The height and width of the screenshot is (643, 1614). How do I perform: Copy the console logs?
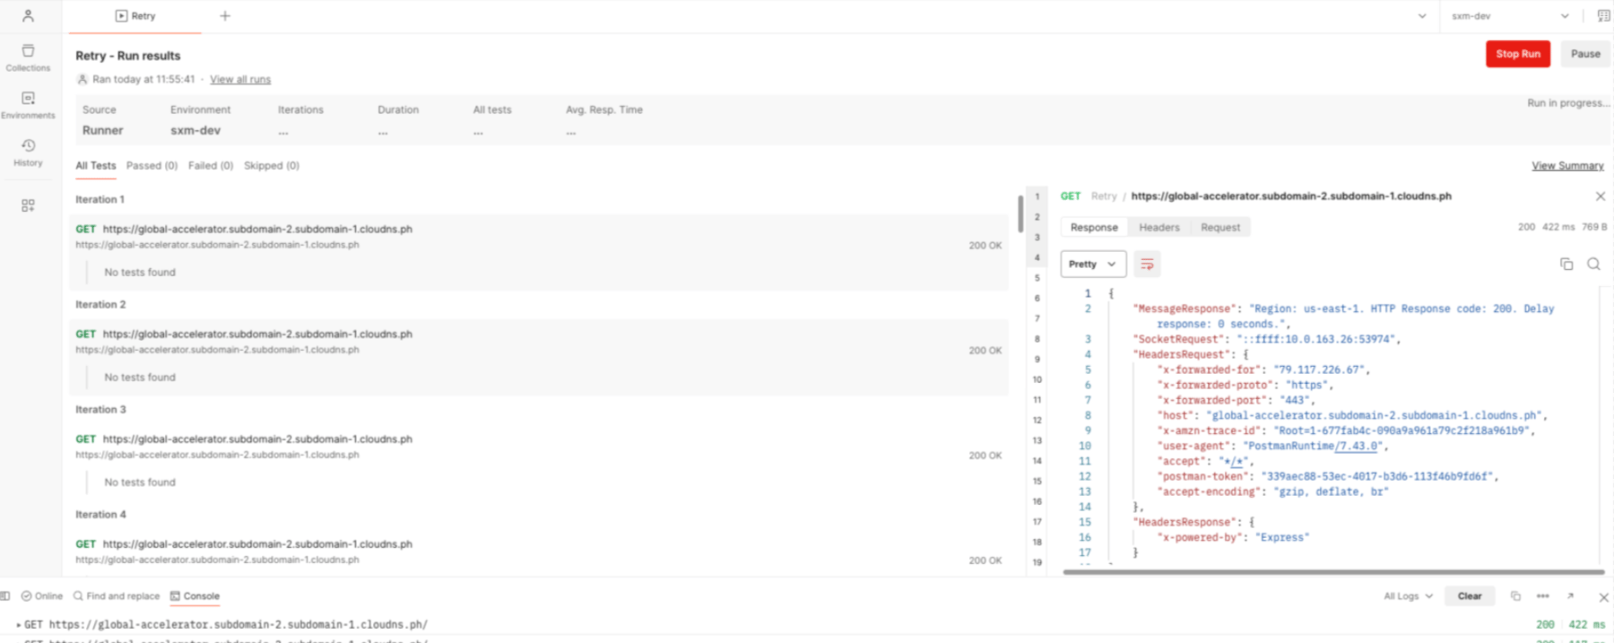click(1515, 596)
